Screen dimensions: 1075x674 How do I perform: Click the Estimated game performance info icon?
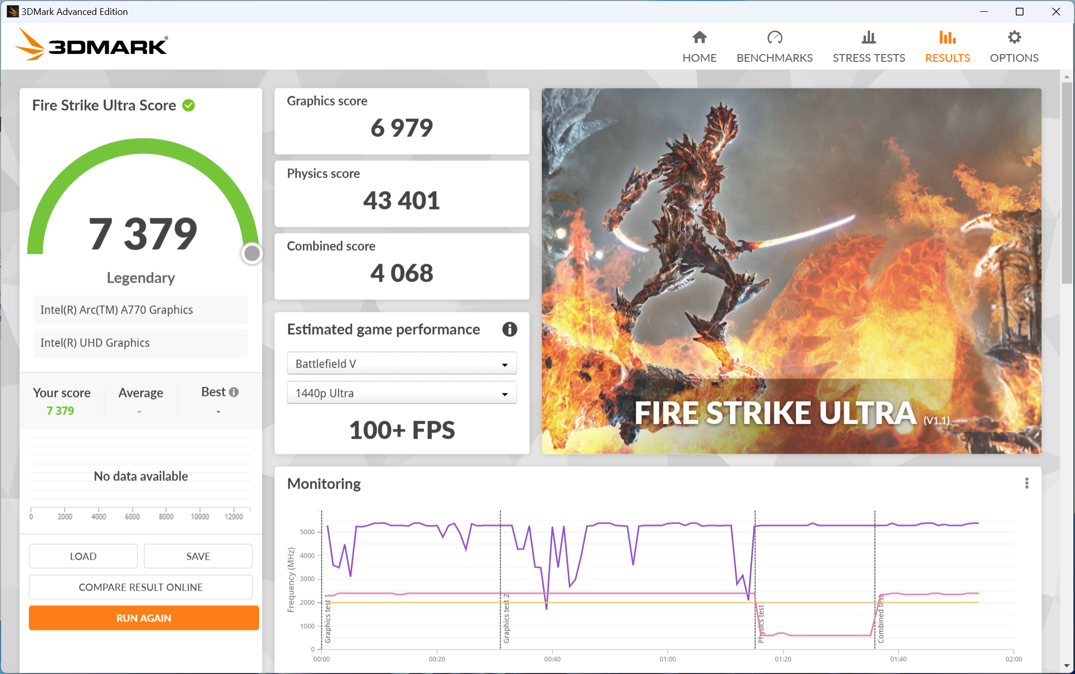(x=509, y=329)
